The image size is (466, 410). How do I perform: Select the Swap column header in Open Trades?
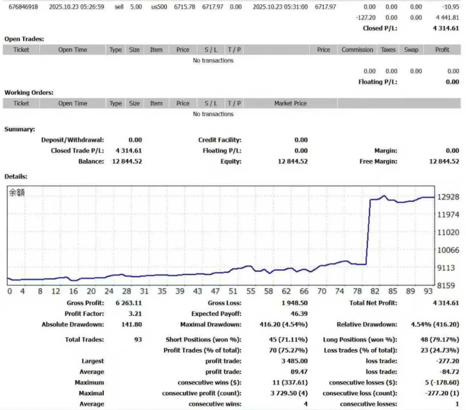[411, 50]
